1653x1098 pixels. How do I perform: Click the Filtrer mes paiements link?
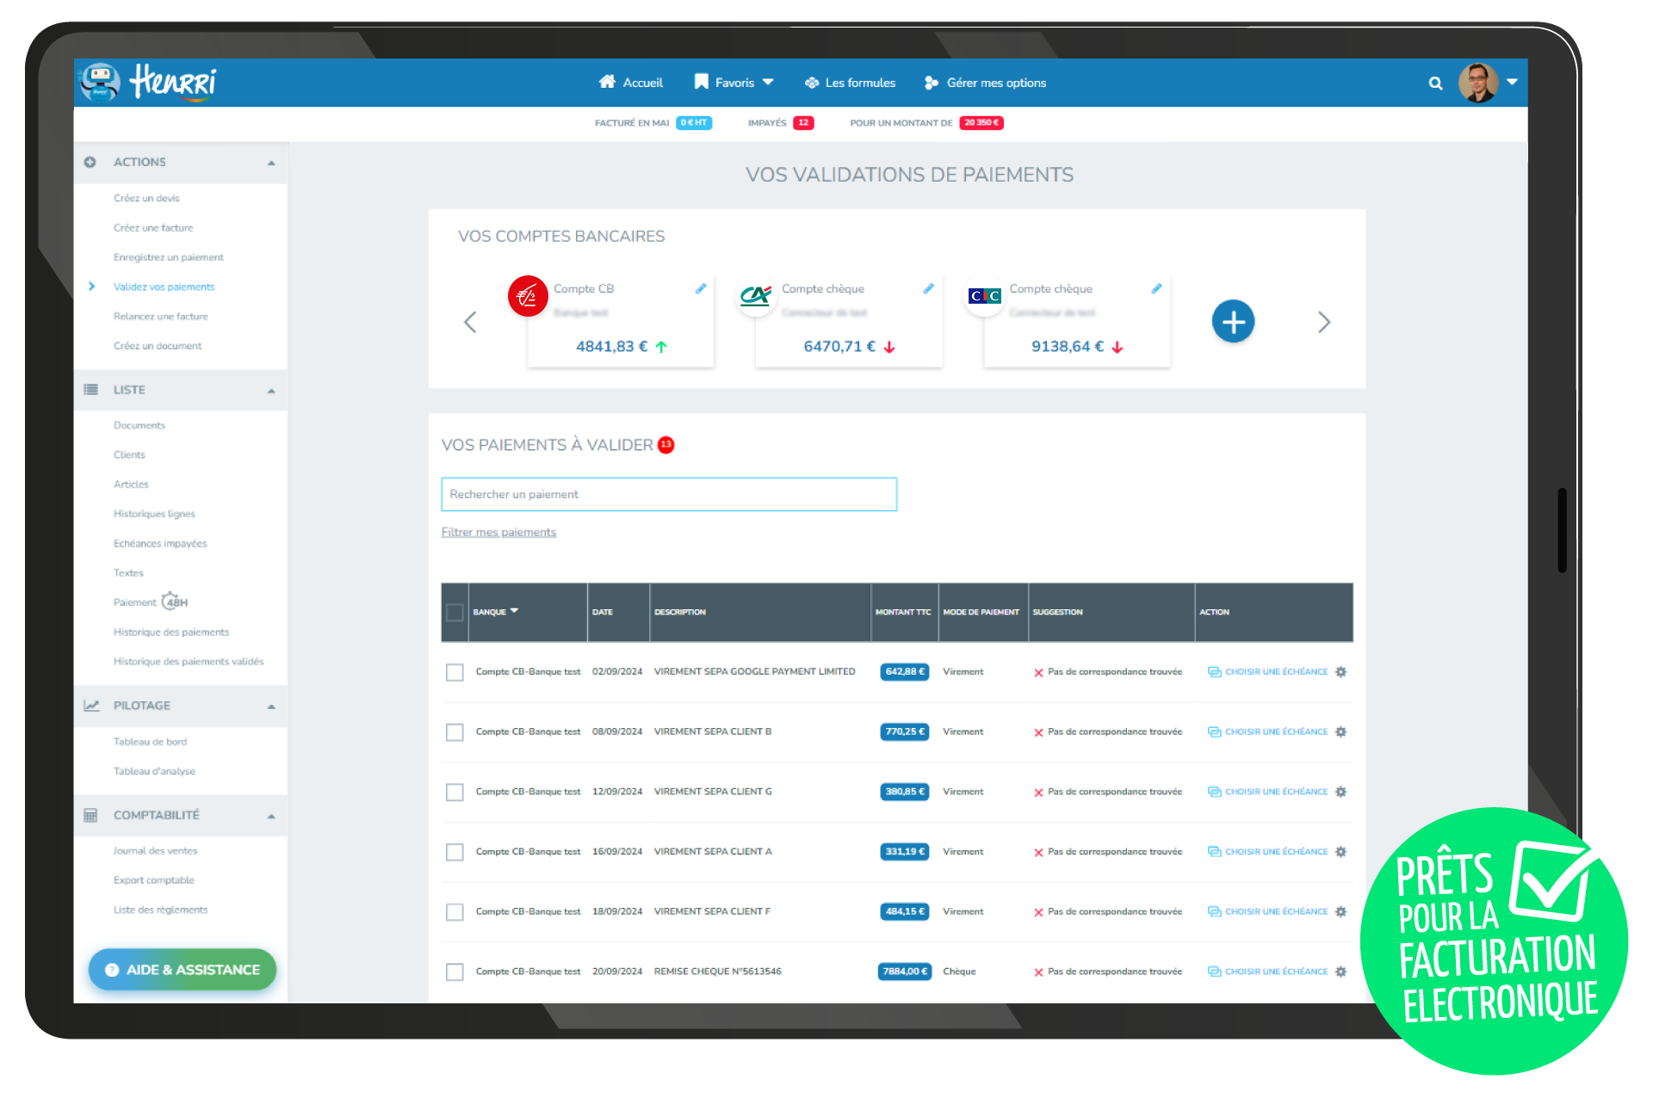(498, 533)
